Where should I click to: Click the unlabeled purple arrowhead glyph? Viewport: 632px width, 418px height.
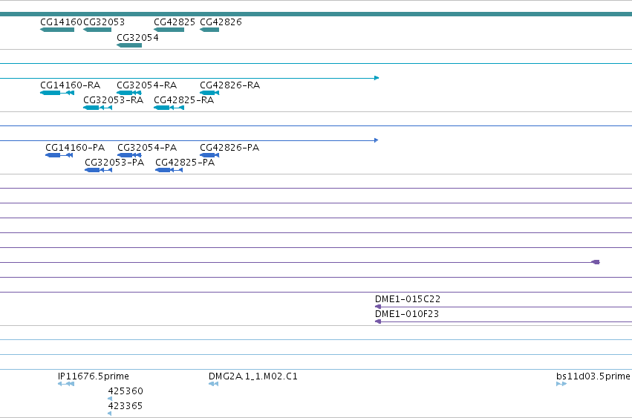click(x=596, y=262)
